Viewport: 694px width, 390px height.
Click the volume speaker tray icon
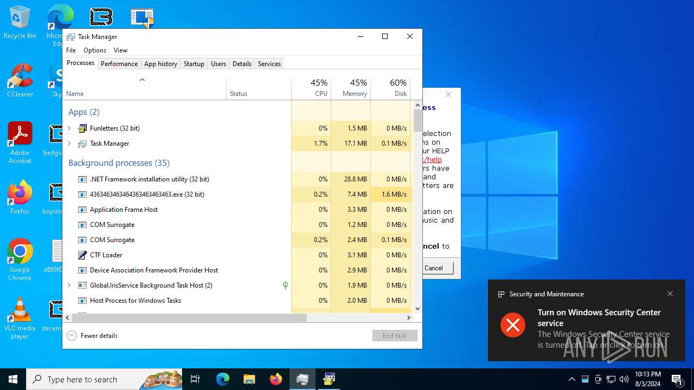tap(624, 379)
